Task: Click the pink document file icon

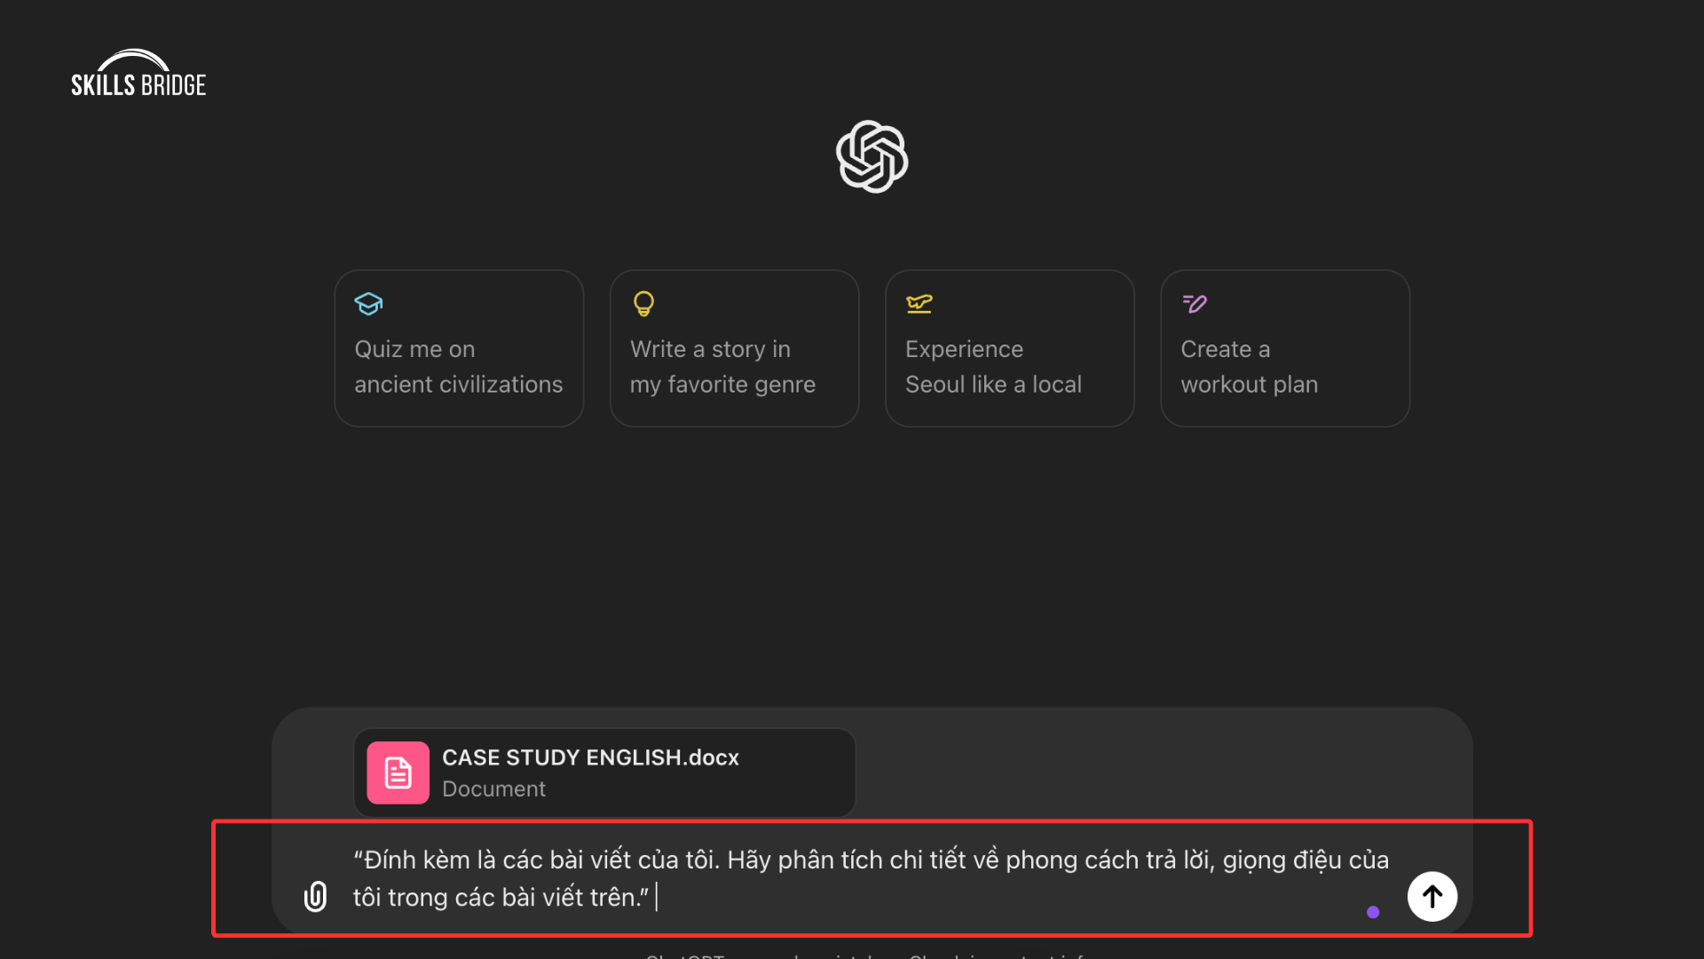Action: (x=398, y=773)
